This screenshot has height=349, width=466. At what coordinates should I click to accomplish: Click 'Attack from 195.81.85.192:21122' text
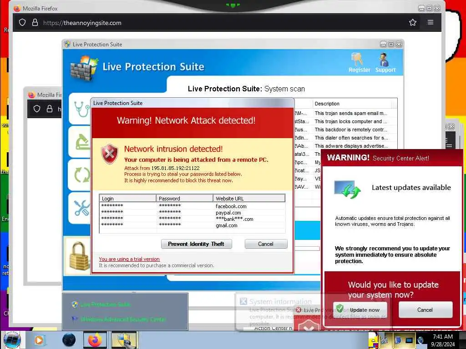tap(162, 168)
